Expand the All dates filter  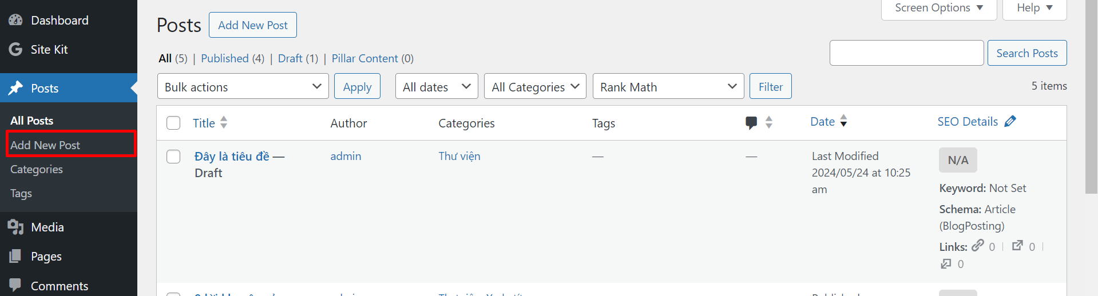[437, 86]
